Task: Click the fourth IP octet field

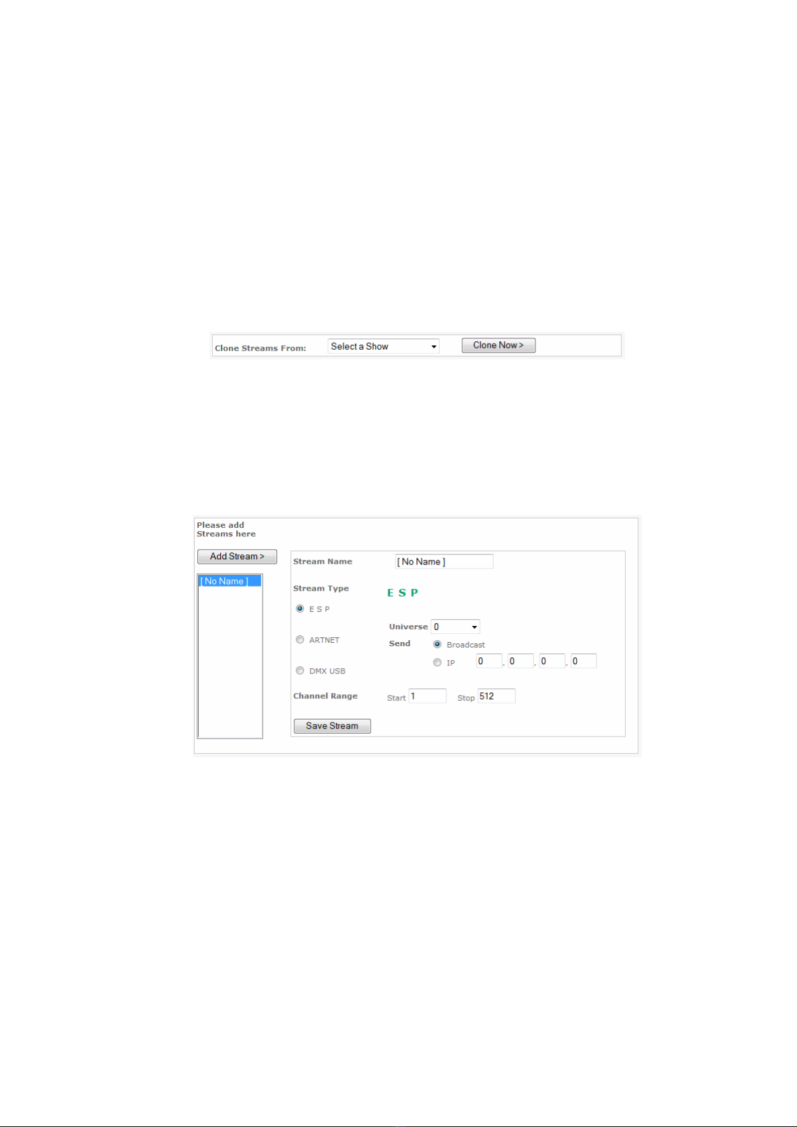Action: [584, 661]
